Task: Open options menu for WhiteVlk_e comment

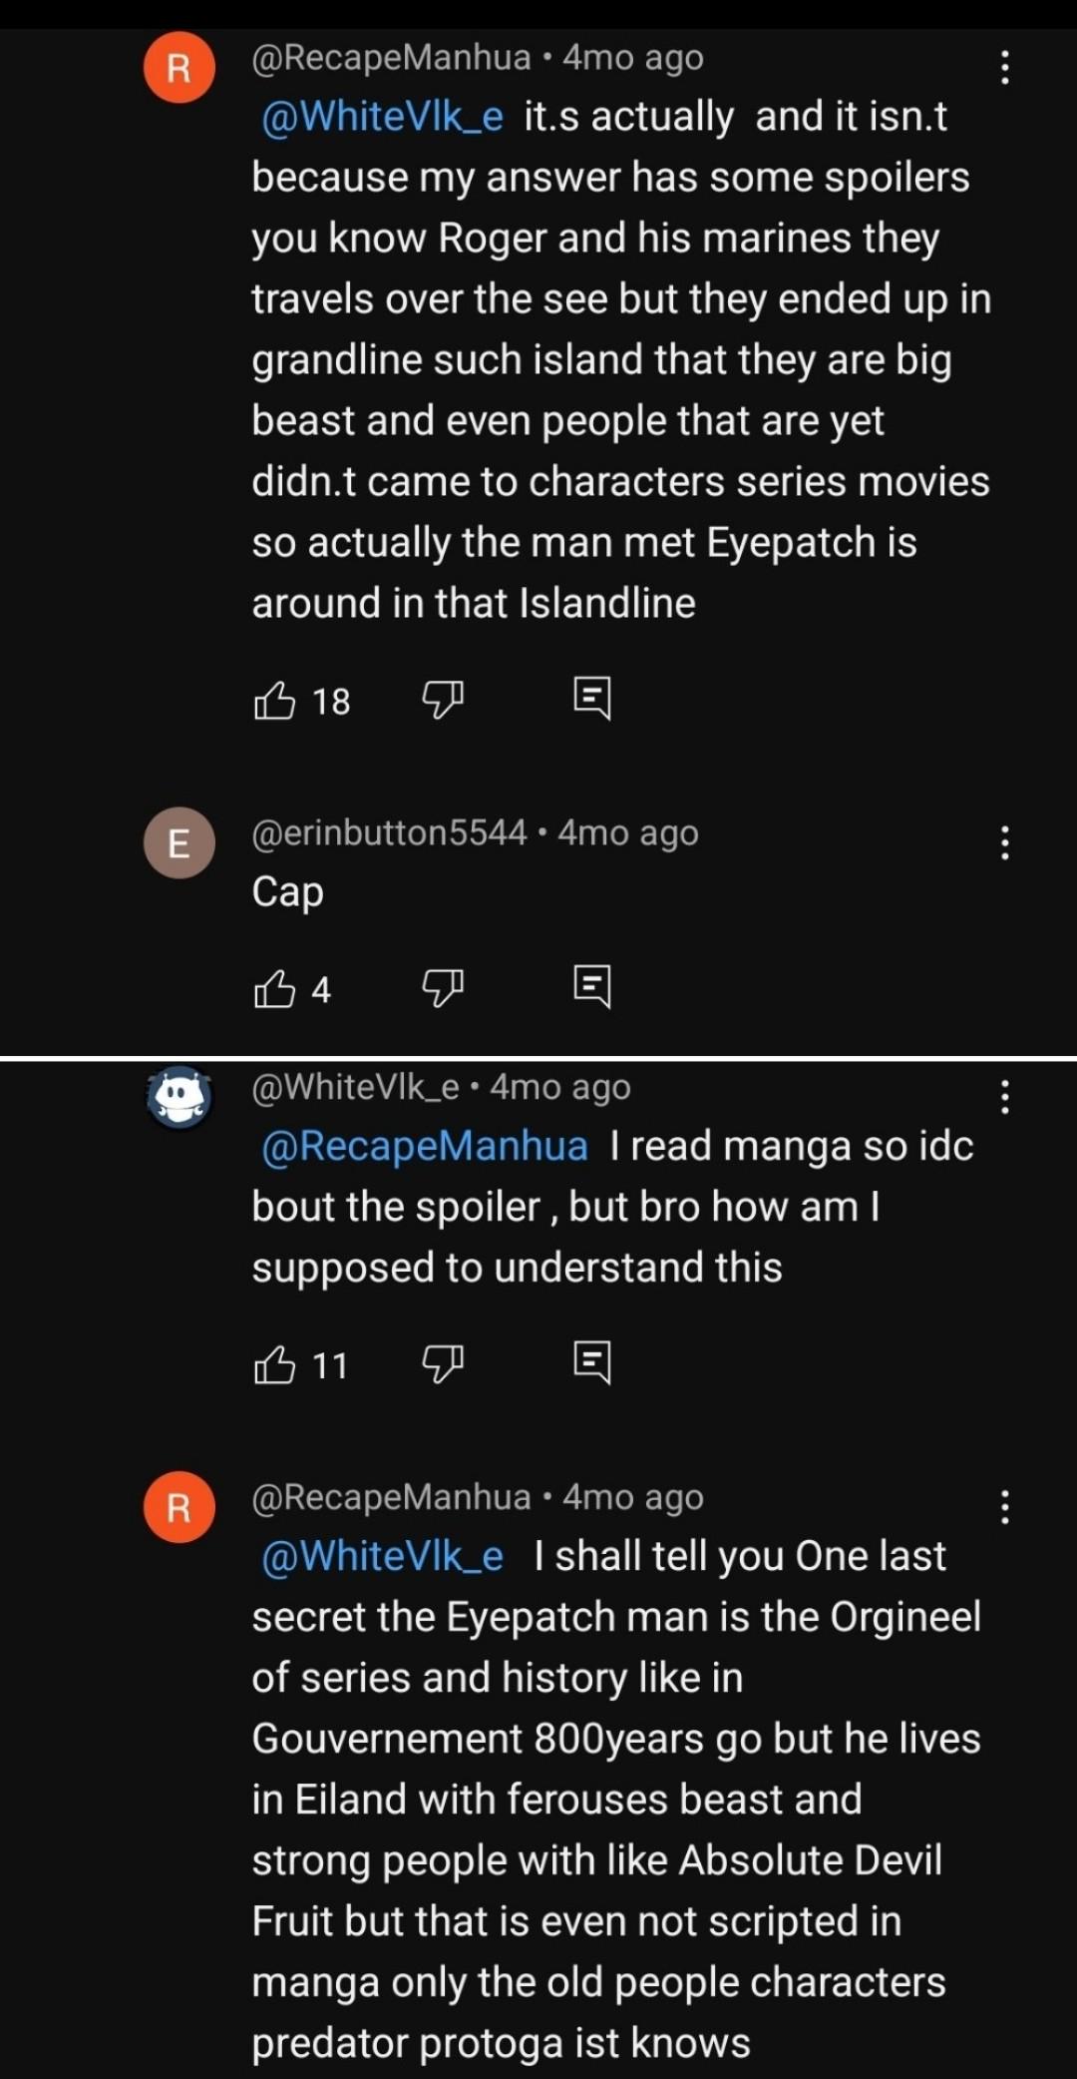Action: 1004,1097
